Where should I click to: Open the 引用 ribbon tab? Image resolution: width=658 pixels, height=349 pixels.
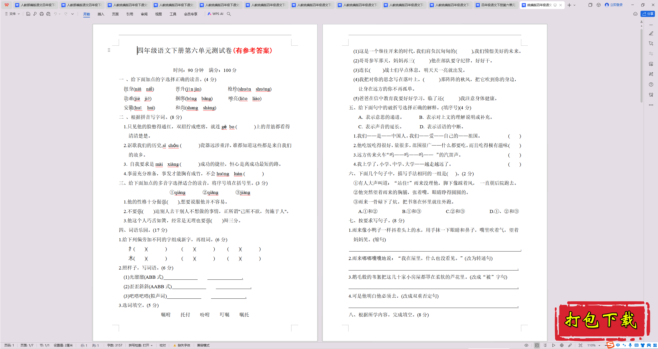[130, 14]
